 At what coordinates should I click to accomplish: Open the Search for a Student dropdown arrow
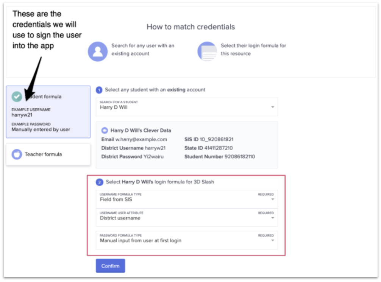tap(272, 108)
